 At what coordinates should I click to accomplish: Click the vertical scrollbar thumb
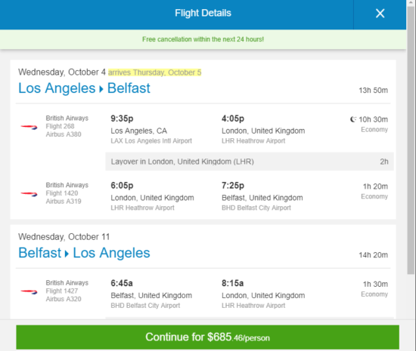411,139
